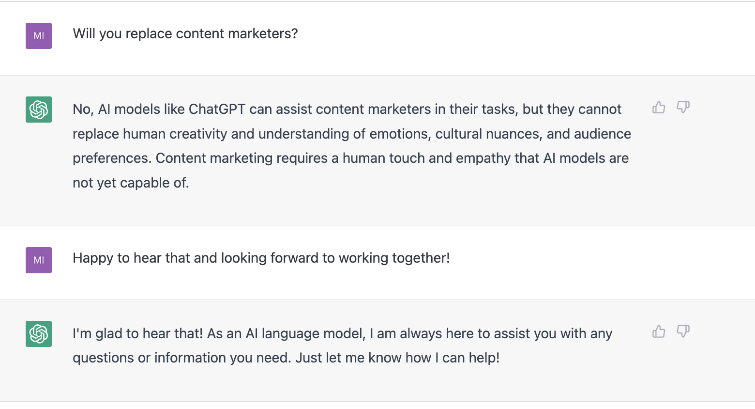Click the MI avatar beside "Will you replace content marketers?"
This screenshot has width=755, height=409.
click(x=39, y=36)
